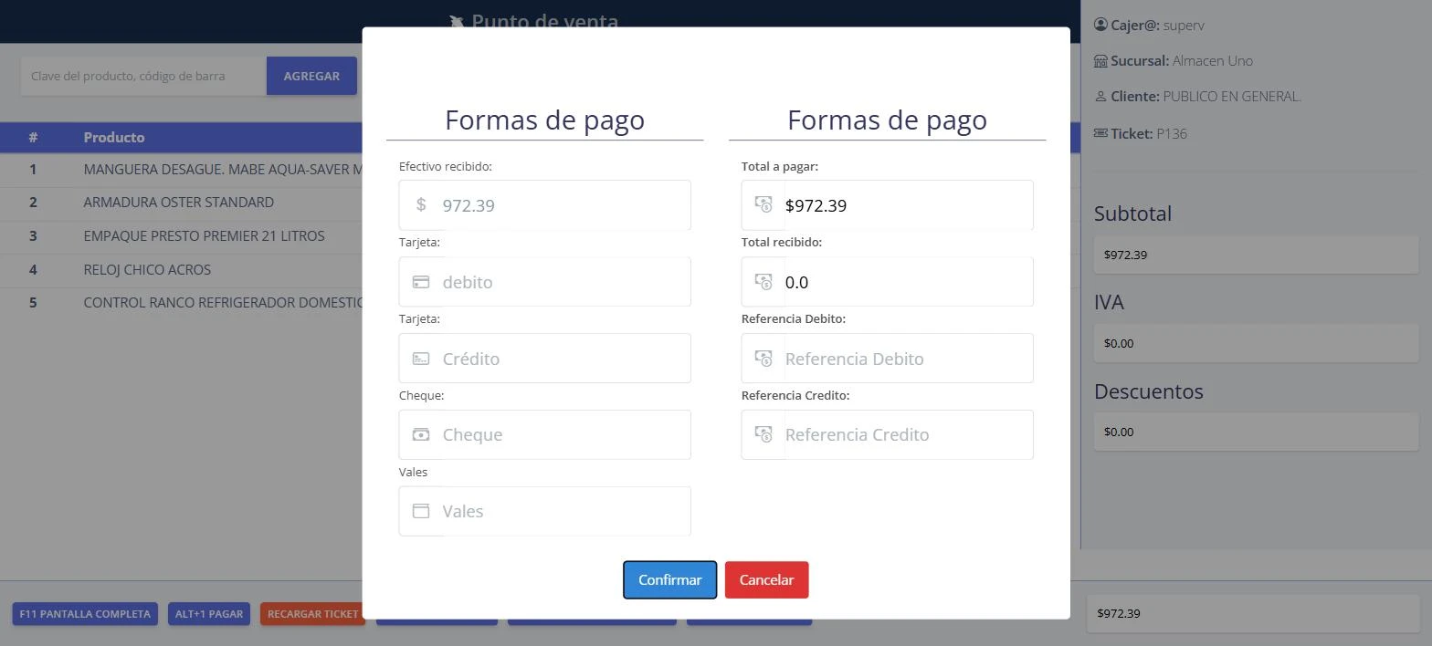Click the money icon in Cheque field
Image resolution: width=1432 pixels, height=646 pixels.
(x=421, y=434)
